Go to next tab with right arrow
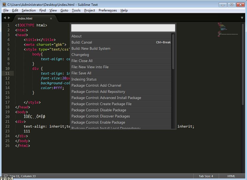247x180 pixels. point(9,18)
